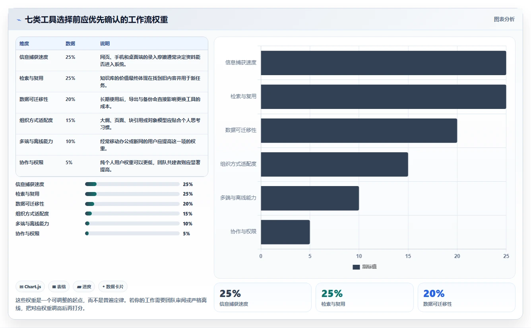Click the 信息捕获速度 progress bar
Screen dimensions: 531x328
pyautogui.click(x=132, y=184)
